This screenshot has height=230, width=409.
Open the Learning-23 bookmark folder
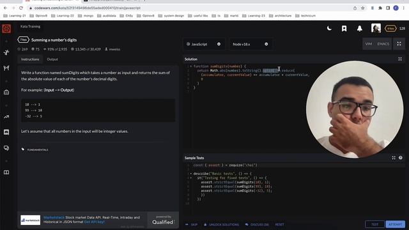[254, 15]
